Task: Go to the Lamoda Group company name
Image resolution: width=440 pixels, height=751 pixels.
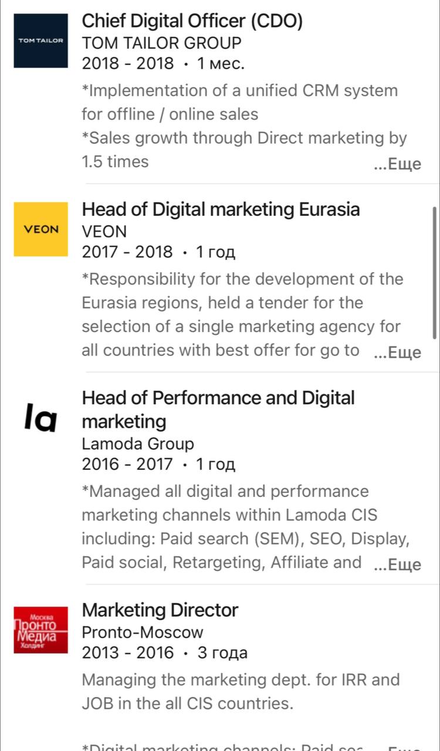Action: pyautogui.click(x=138, y=444)
